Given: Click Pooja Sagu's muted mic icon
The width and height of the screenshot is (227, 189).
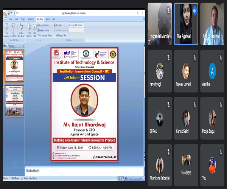Looking at the screenshot, I should [x=221, y=105].
